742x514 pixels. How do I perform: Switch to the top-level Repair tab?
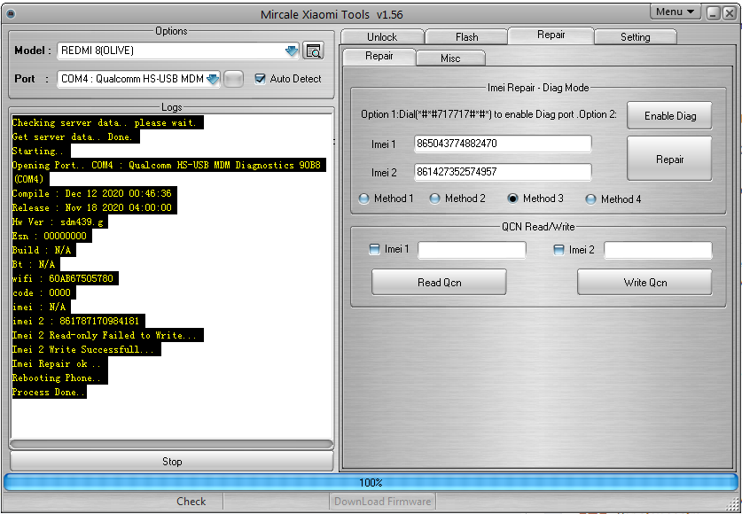click(551, 35)
